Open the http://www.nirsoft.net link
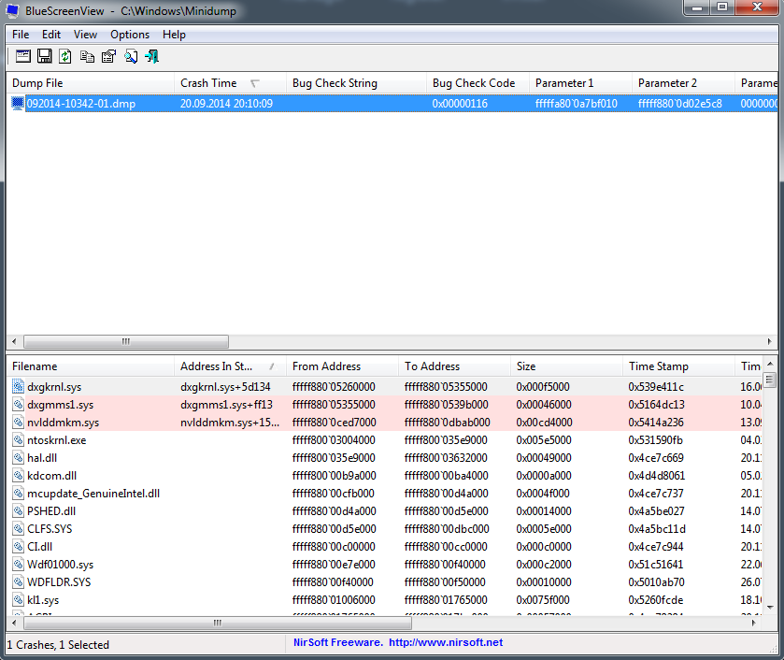 [446, 642]
